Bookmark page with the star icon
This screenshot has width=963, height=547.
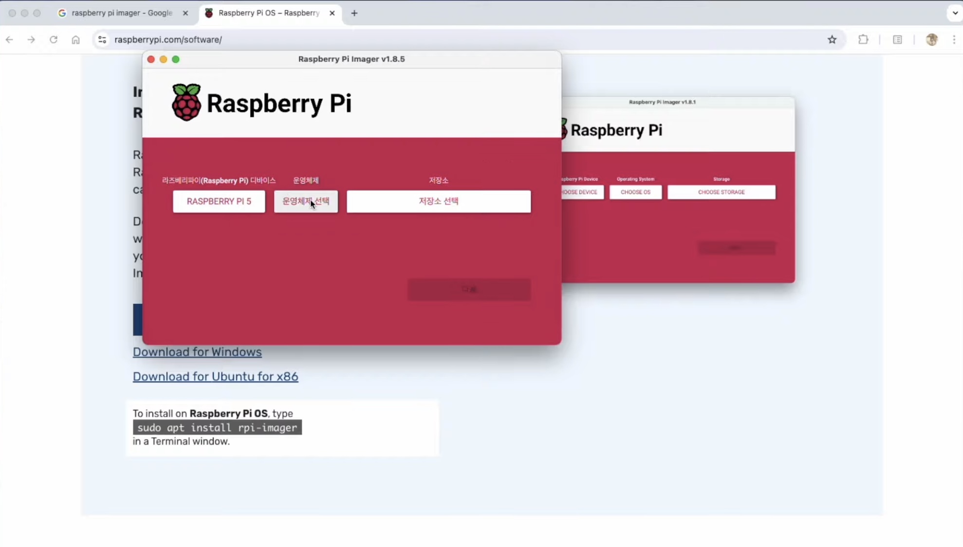coord(832,40)
